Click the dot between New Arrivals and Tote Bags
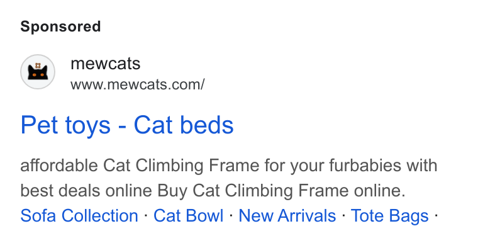 pyautogui.click(x=343, y=215)
